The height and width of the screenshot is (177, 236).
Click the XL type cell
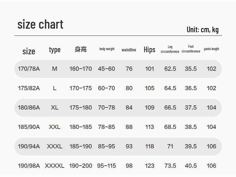pos(55,108)
